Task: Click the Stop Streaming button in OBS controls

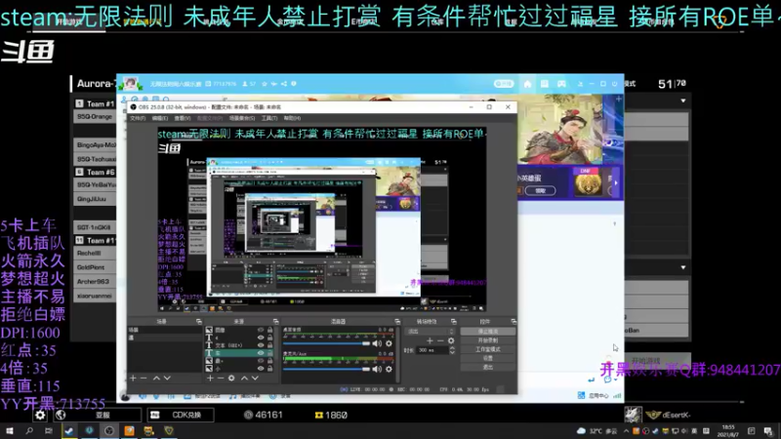Action: coord(488,332)
